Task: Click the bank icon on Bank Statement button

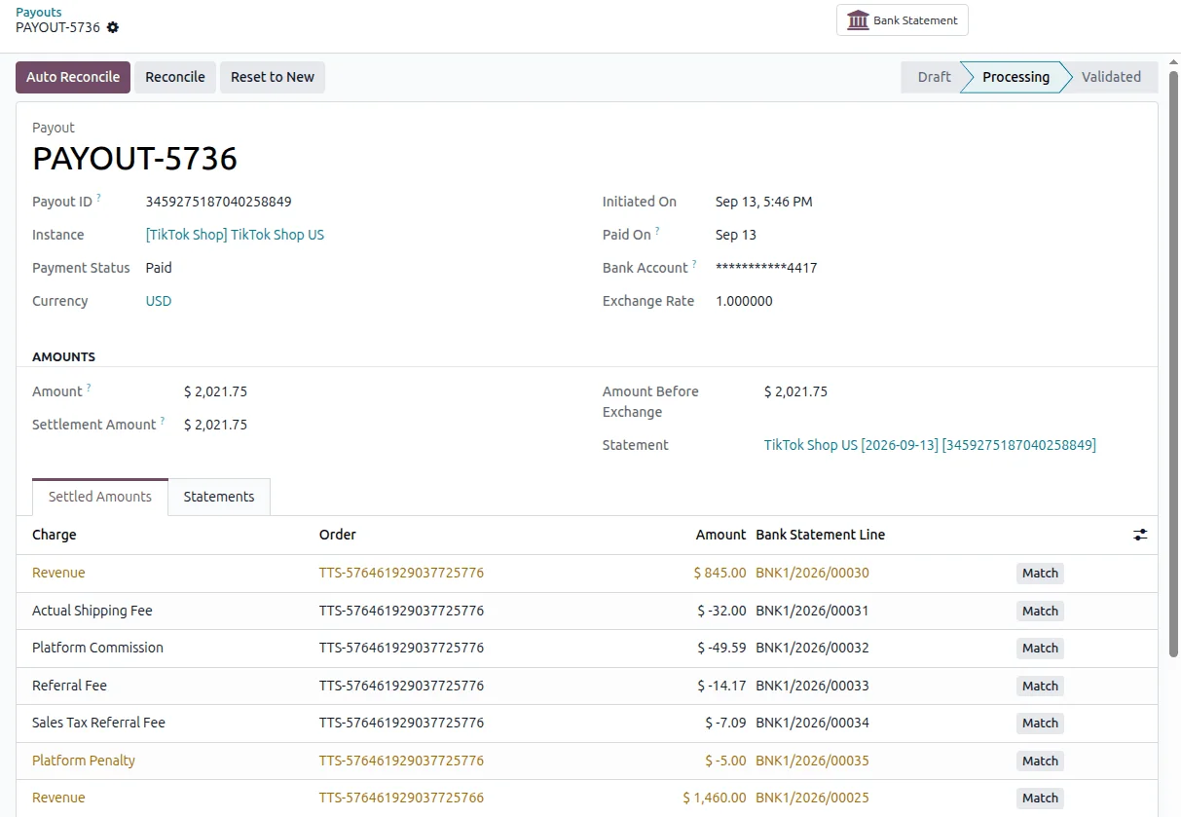Action: pos(858,20)
